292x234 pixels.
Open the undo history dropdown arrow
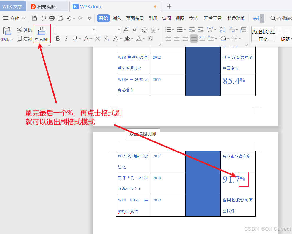pyautogui.click(x=74, y=18)
